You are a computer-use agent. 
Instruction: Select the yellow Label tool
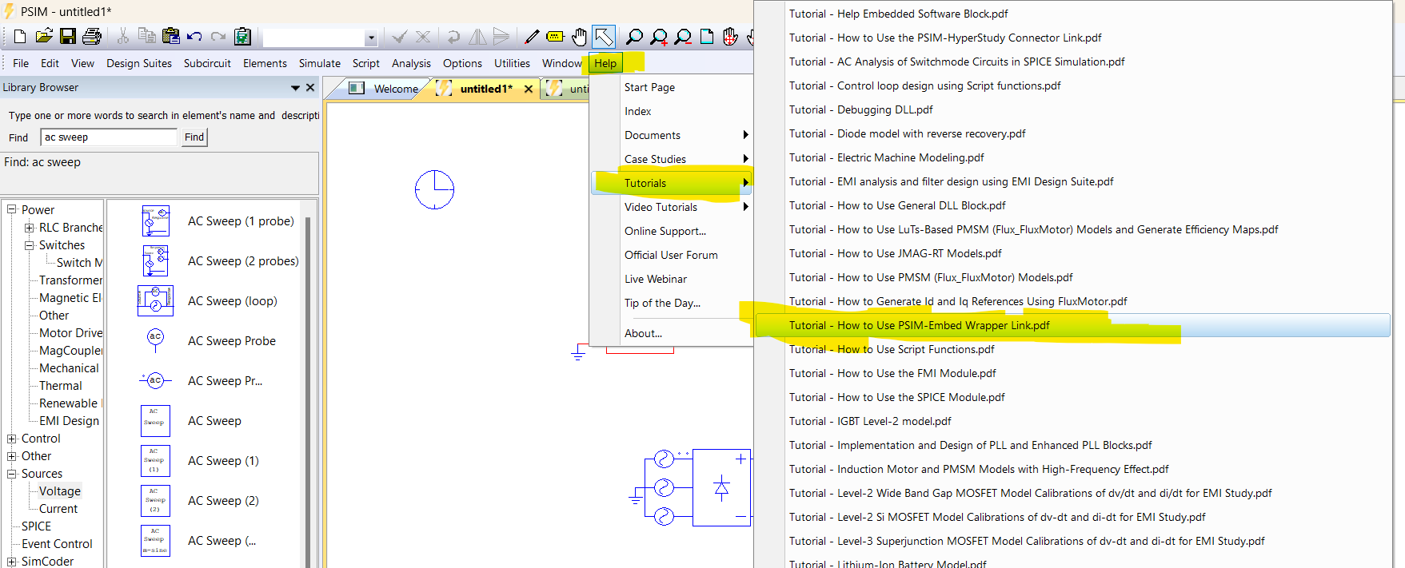(555, 37)
